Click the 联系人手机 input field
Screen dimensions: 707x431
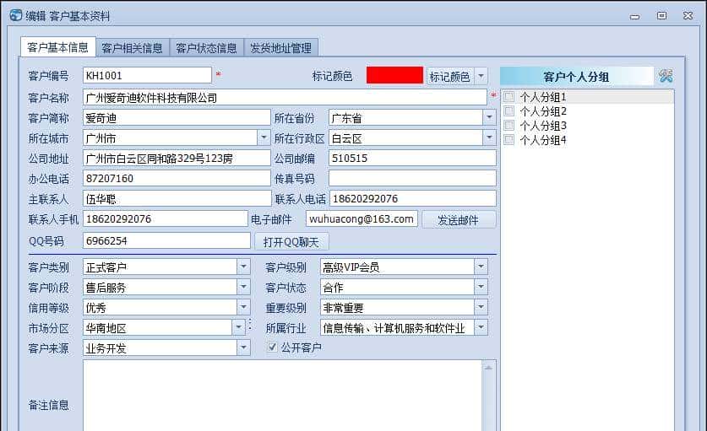pos(166,219)
